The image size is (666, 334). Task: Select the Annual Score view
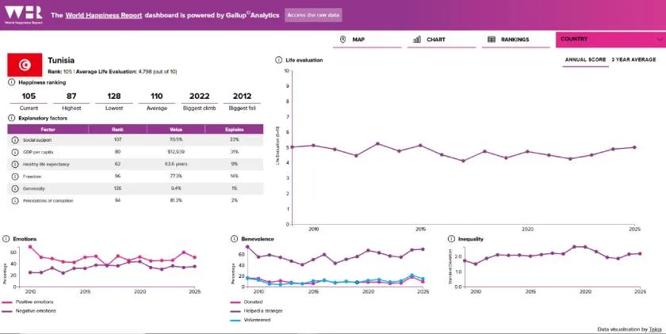click(x=585, y=59)
